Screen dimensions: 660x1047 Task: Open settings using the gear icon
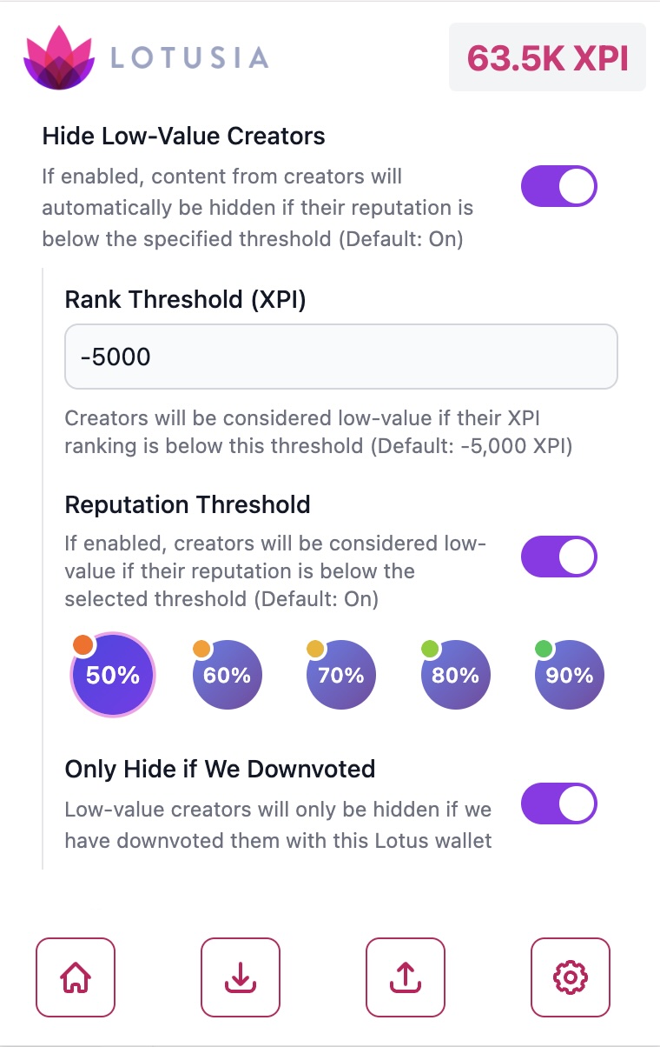(x=570, y=977)
